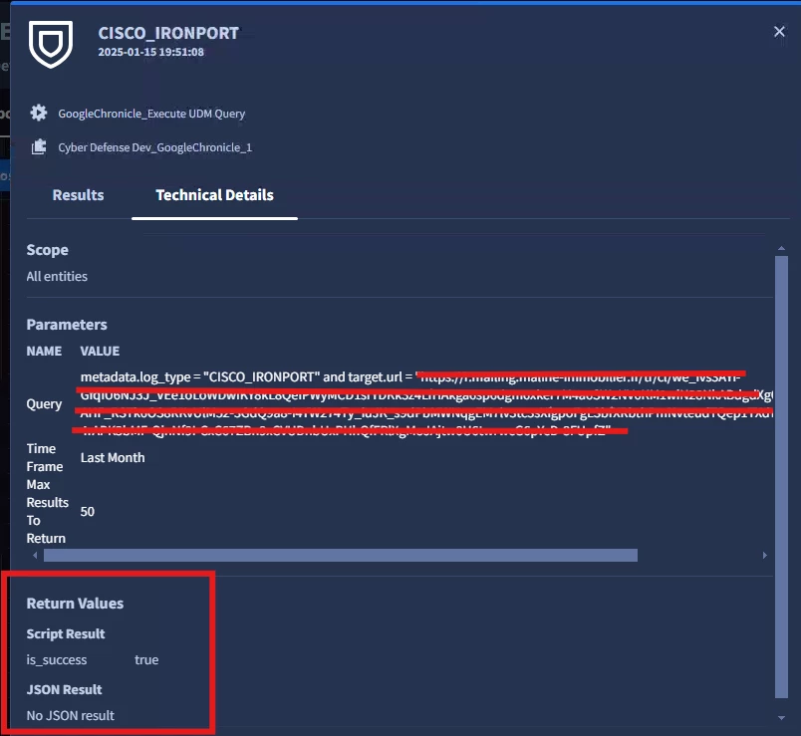Click the Time Frame parameter name
Viewport: 801px width, 736px height.
pyautogui.click(x=45, y=458)
